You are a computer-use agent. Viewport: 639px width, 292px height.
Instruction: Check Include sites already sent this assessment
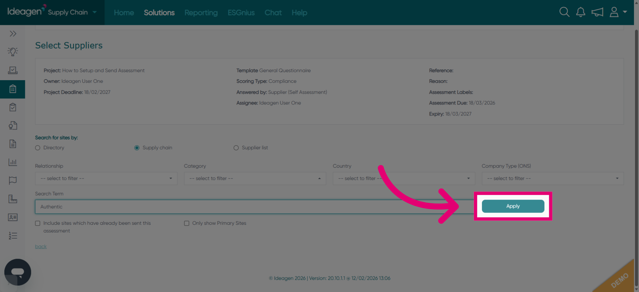tap(38, 223)
